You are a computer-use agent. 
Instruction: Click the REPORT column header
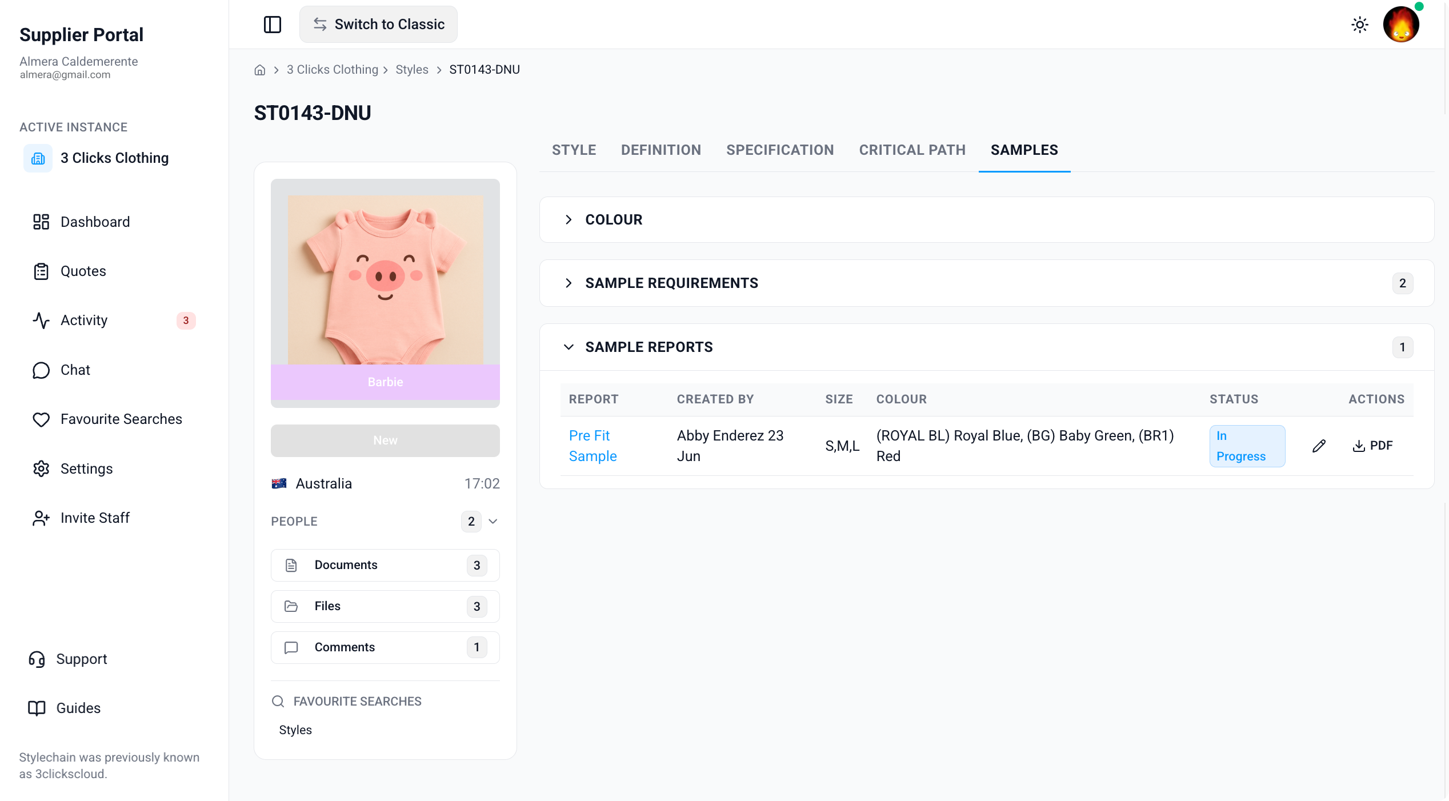(x=594, y=399)
